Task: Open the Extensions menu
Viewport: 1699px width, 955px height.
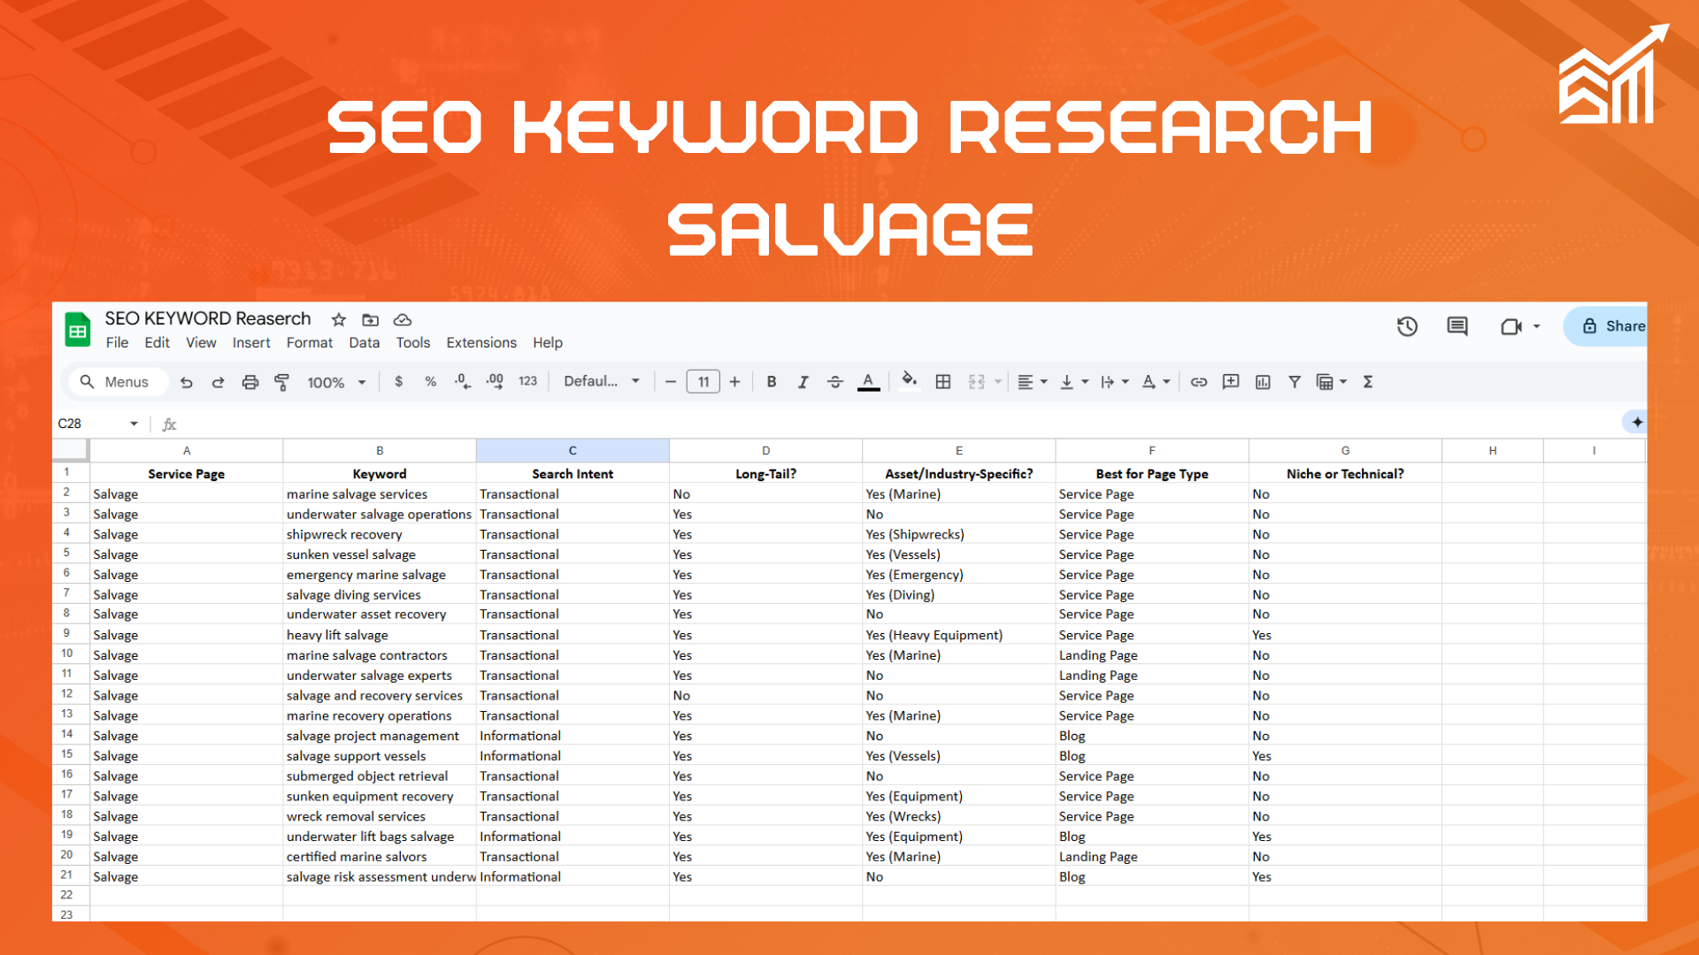Action: point(481,342)
